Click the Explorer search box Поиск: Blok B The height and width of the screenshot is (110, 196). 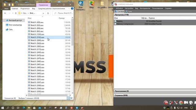coord(63,13)
